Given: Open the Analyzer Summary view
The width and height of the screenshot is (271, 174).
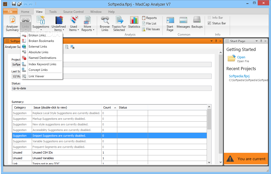Looking at the screenshot, I should tap(12, 24).
